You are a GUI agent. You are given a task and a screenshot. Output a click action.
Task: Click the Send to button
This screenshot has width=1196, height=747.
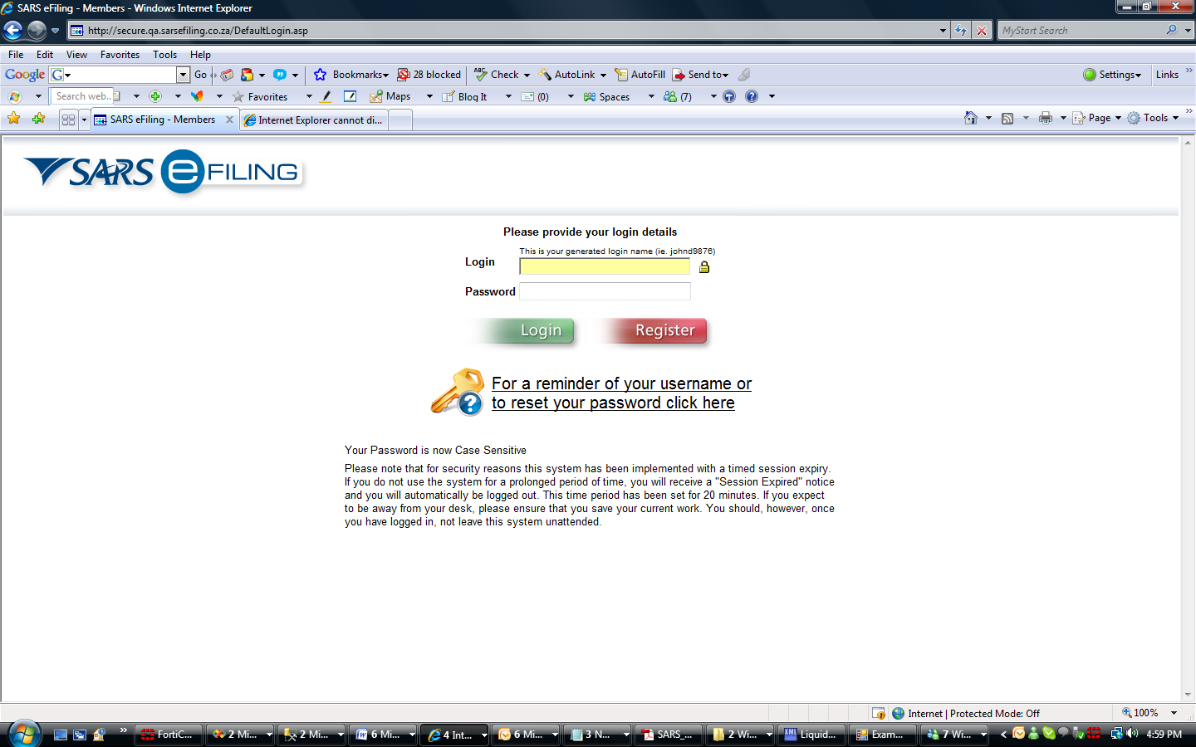click(x=700, y=75)
